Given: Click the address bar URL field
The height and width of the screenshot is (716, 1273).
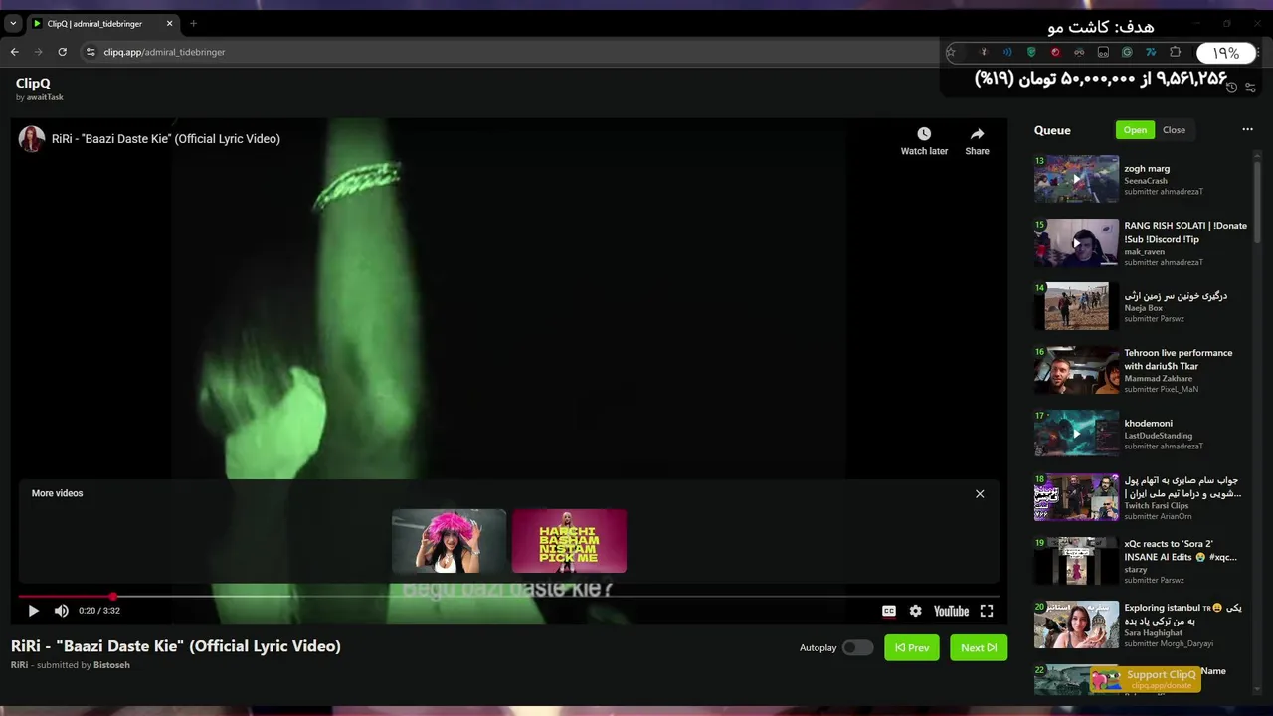Looking at the screenshot, I should click(x=517, y=52).
